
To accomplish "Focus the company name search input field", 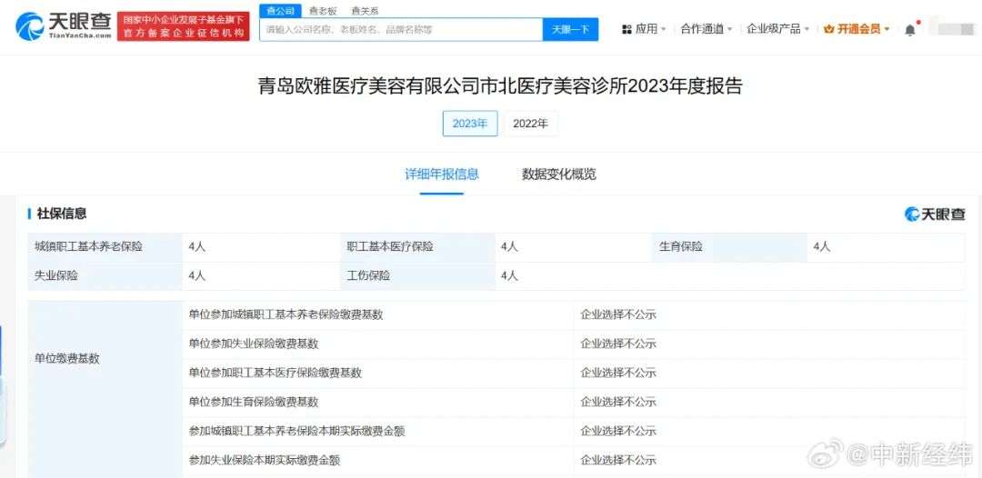I will (401, 29).
